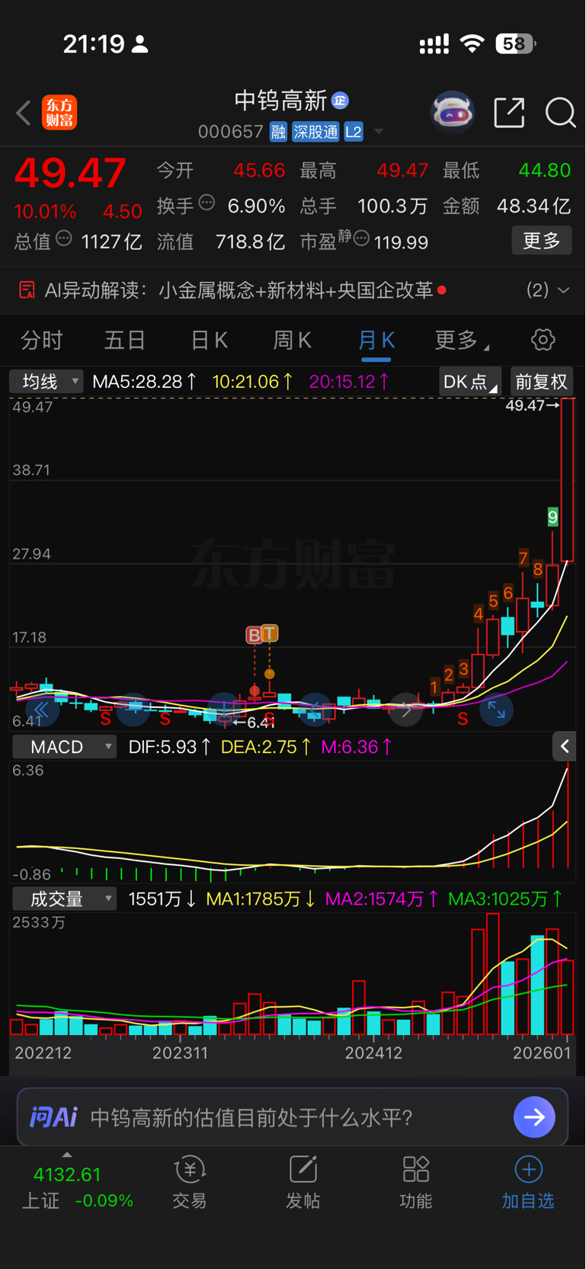This screenshot has height=1269, width=586.
Task: Tap the MA2:1574万 volume value
Action: 382,899
